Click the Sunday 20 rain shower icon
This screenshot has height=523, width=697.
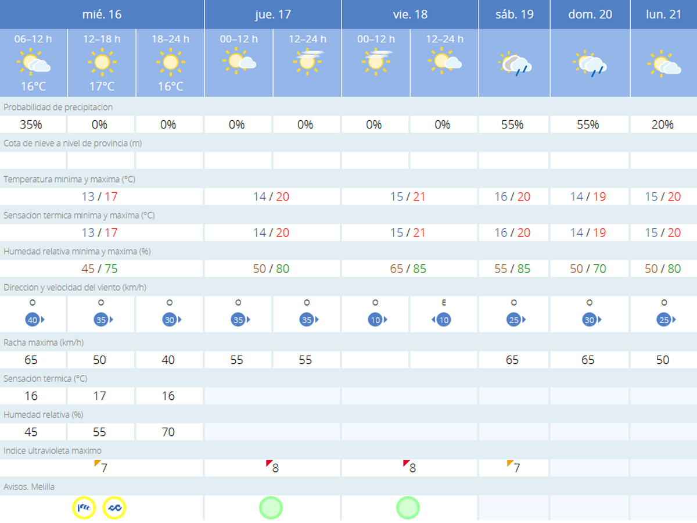[590, 64]
